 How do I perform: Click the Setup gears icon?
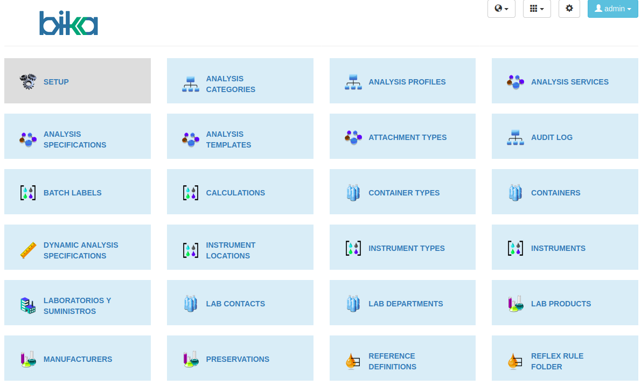coord(28,81)
